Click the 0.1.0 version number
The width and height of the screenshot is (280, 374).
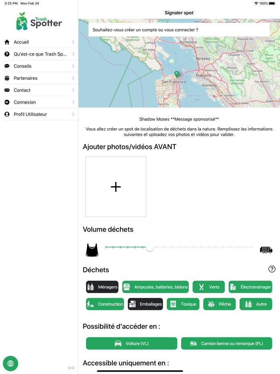point(71,368)
